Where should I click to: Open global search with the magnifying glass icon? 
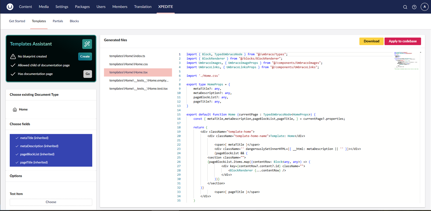405,6
